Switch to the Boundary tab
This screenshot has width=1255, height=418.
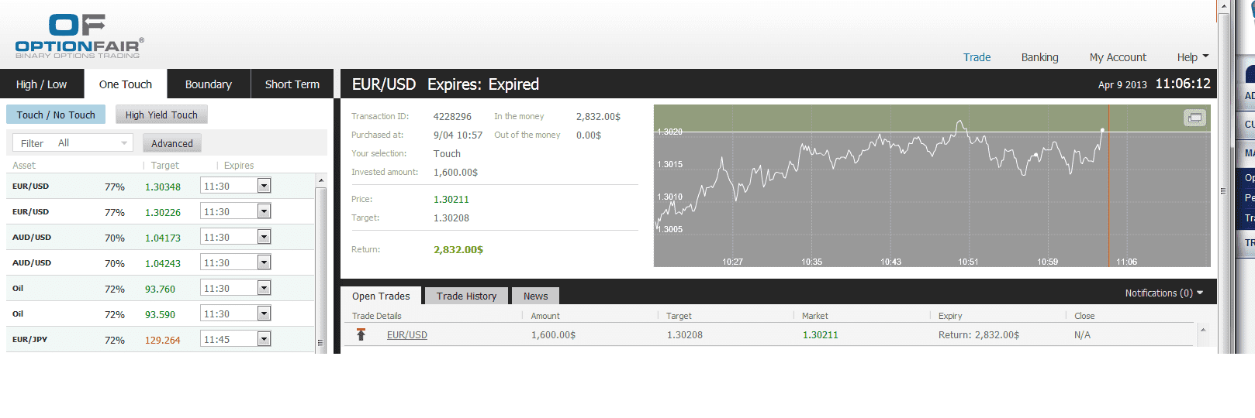coord(208,84)
